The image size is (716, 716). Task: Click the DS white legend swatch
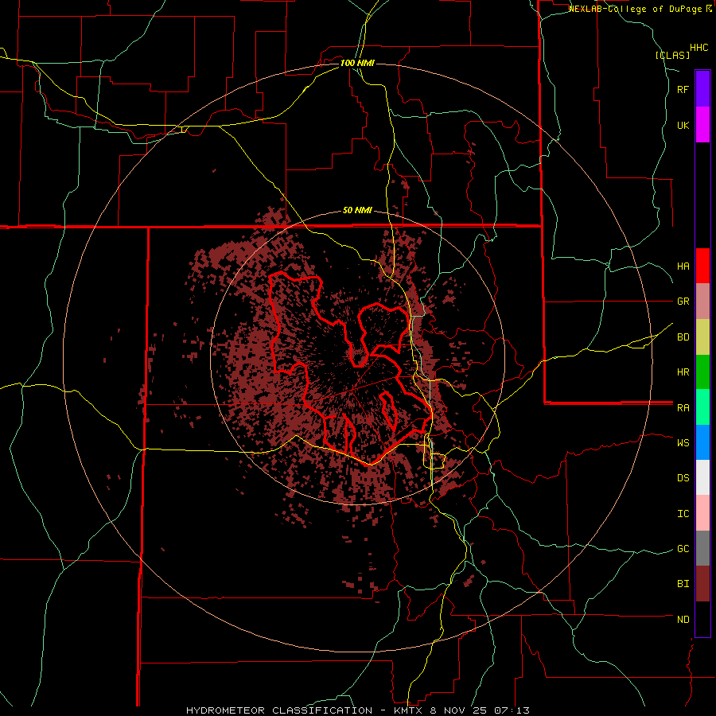[x=702, y=477]
